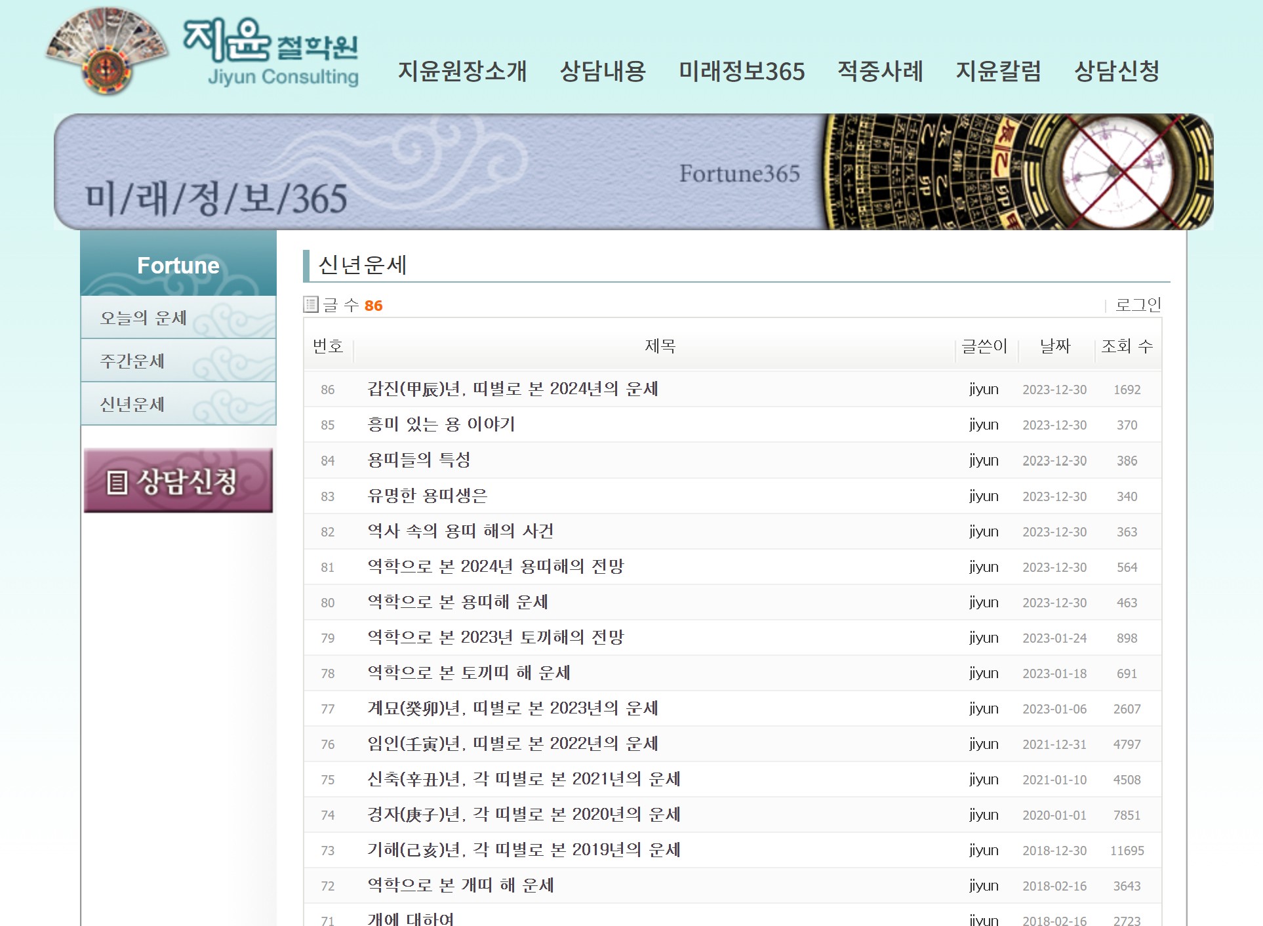Click the 로그인 link
The image size is (1263, 926).
click(x=1138, y=305)
